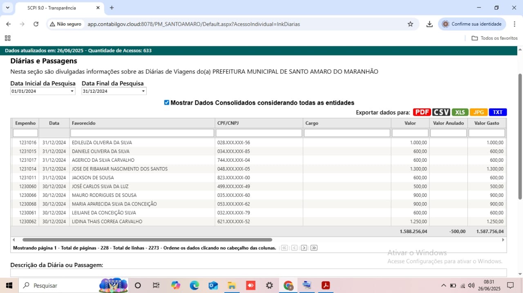523x293 pixels.
Task: Click Confirme sua identidade button
Action: point(472,24)
